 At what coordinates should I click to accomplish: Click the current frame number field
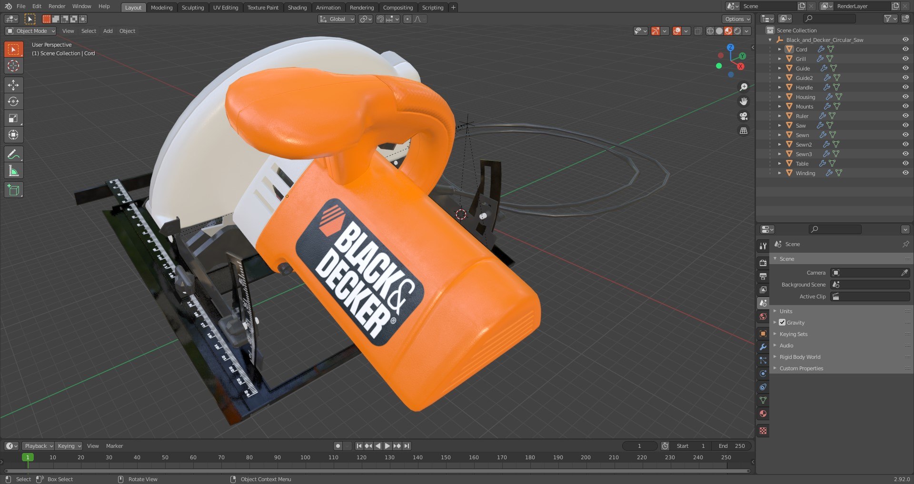click(639, 446)
